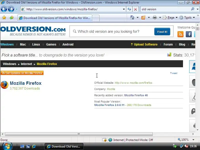
Task: Open the official website mozilla.com/firefox link
Action: (x=133, y=83)
